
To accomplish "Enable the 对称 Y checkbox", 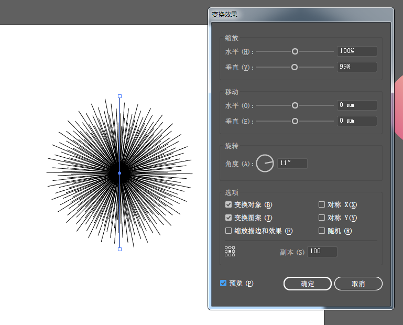I will [x=322, y=218].
